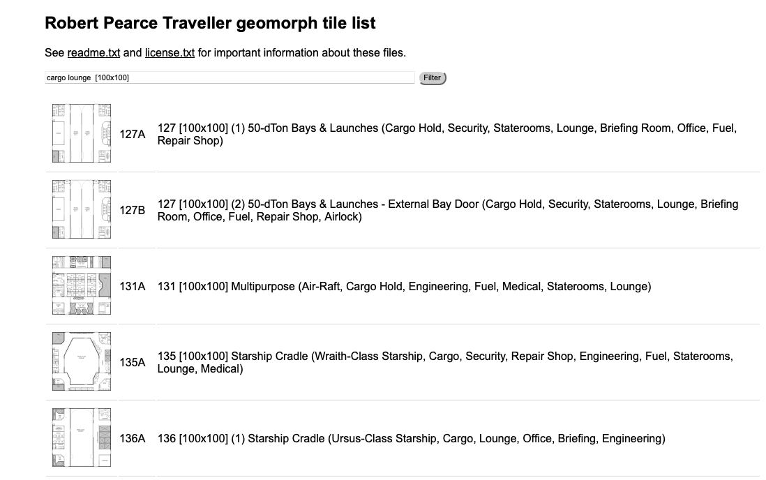
Task: Click the Wraith-Class Starship Cradle description
Action: point(445,363)
